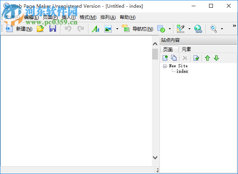
Task: Minimize the Web Page Maker window
Action: [193, 6]
